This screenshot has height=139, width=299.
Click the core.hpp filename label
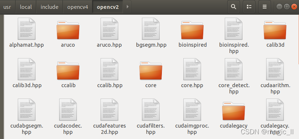point(192,86)
